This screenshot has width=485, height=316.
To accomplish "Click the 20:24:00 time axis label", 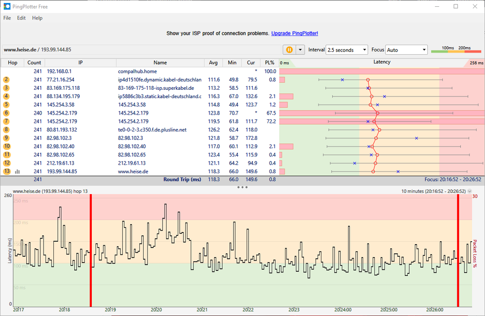I will point(343,310).
